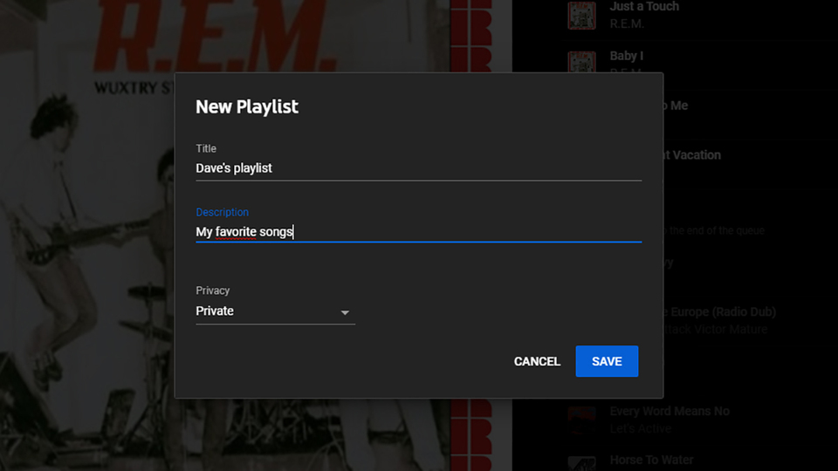Viewport: 838px width, 471px height.
Task: Click the Title field label
Action: click(x=206, y=148)
